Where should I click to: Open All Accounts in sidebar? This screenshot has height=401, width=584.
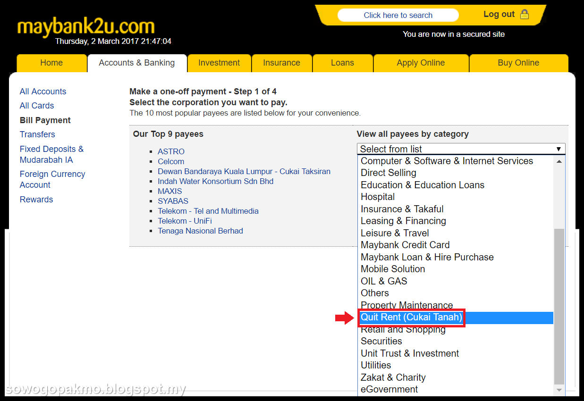click(43, 92)
